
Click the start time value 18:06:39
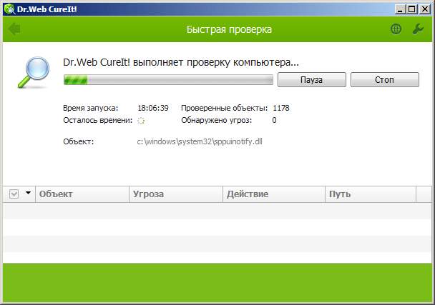point(153,108)
